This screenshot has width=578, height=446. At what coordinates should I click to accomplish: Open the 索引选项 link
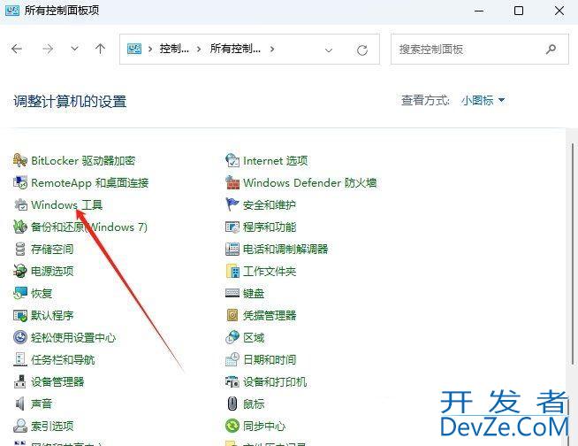(52, 426)
